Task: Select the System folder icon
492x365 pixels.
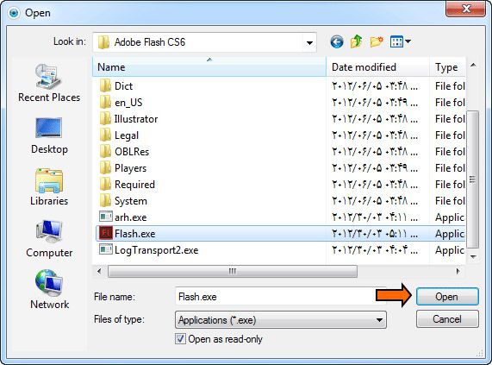Action: click(105, 200)
